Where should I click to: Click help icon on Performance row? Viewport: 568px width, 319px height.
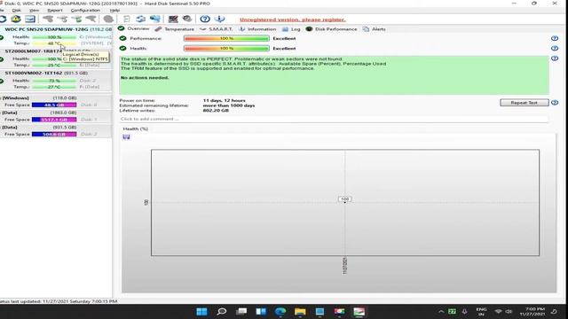pyautogui.click(x=554, y=38)
